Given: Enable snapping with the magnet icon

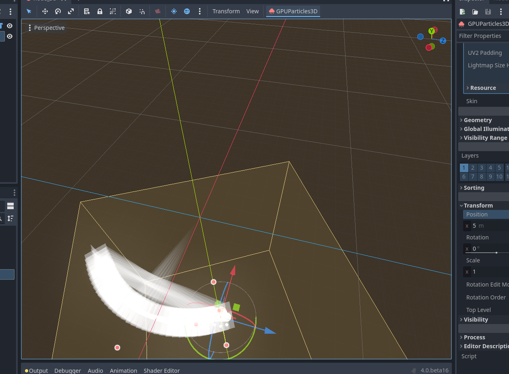Looking at the screenshot, I should click(142, 11).
